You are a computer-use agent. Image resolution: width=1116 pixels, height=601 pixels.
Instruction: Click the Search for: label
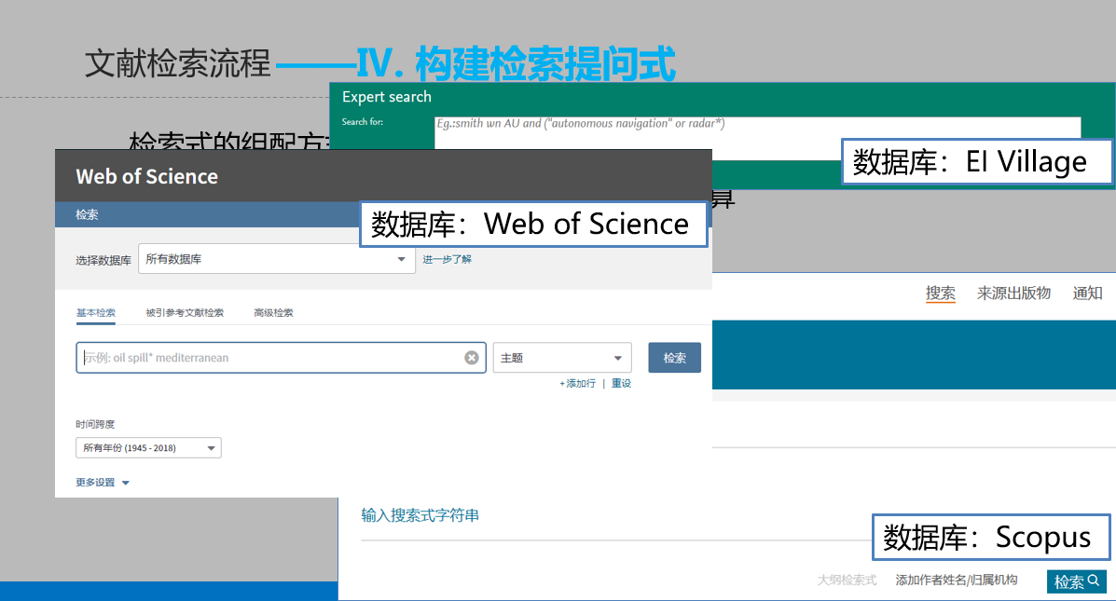tap(363, 122)
